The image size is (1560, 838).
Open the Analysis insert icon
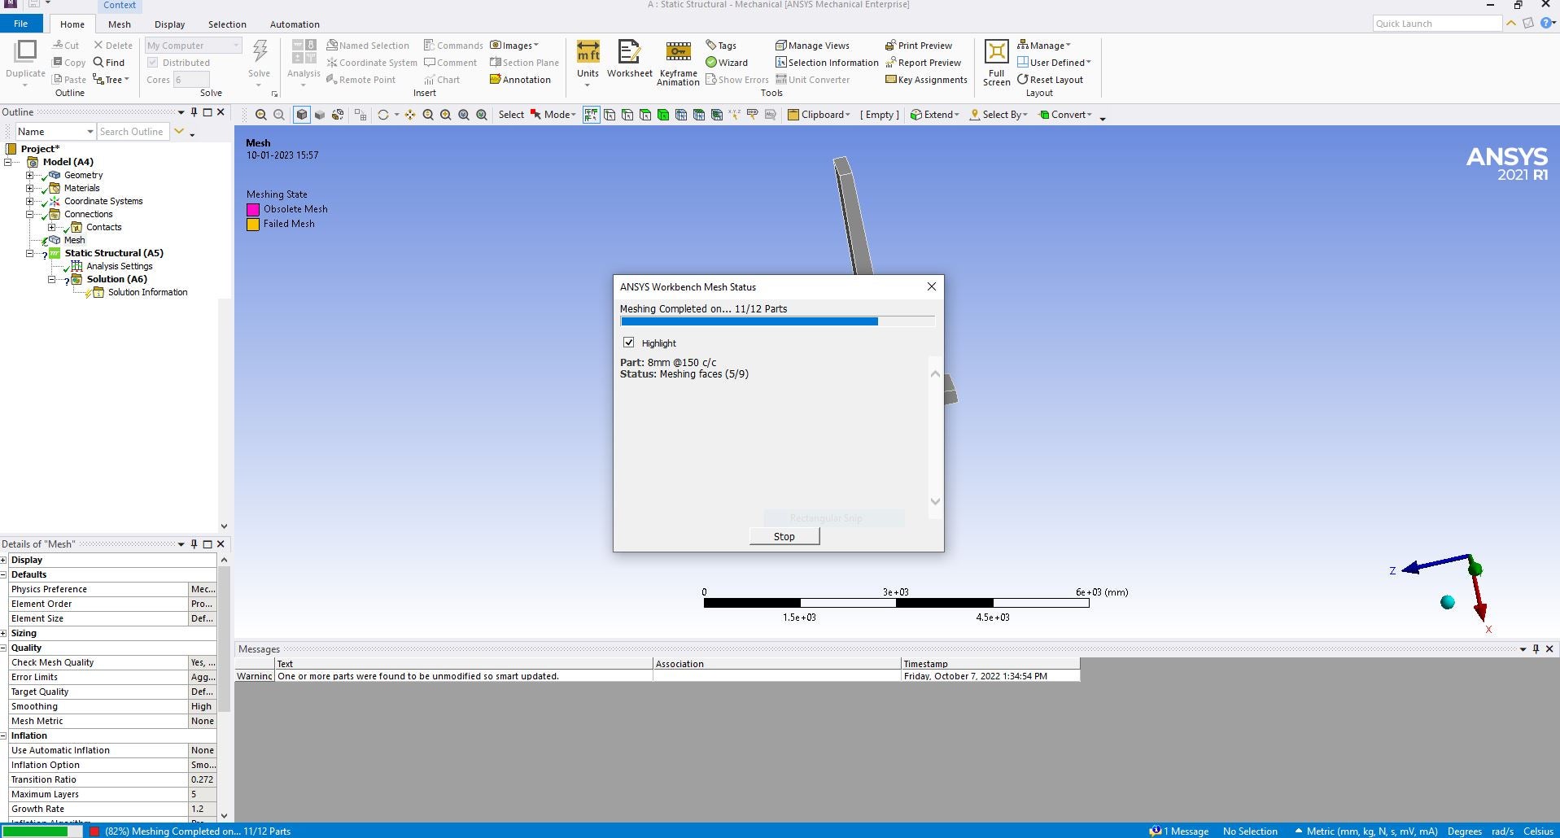304,51
